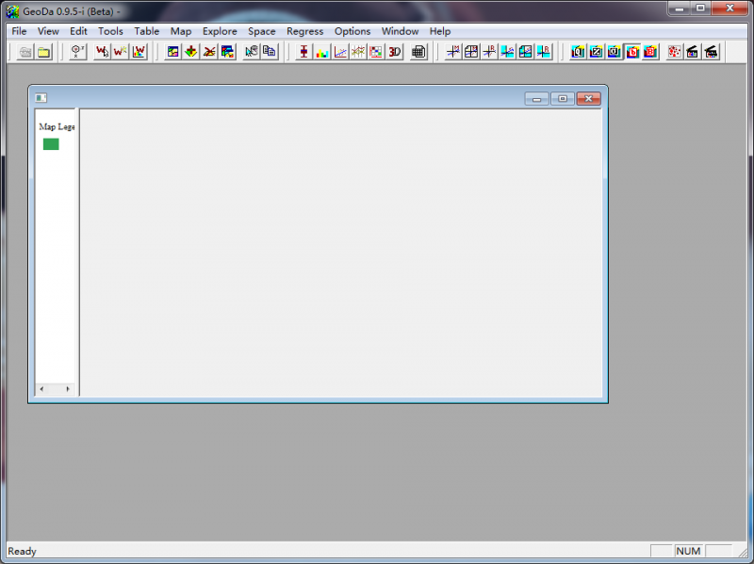Open the Window menu
754x564 pixels.
click(x=400, y=31)
